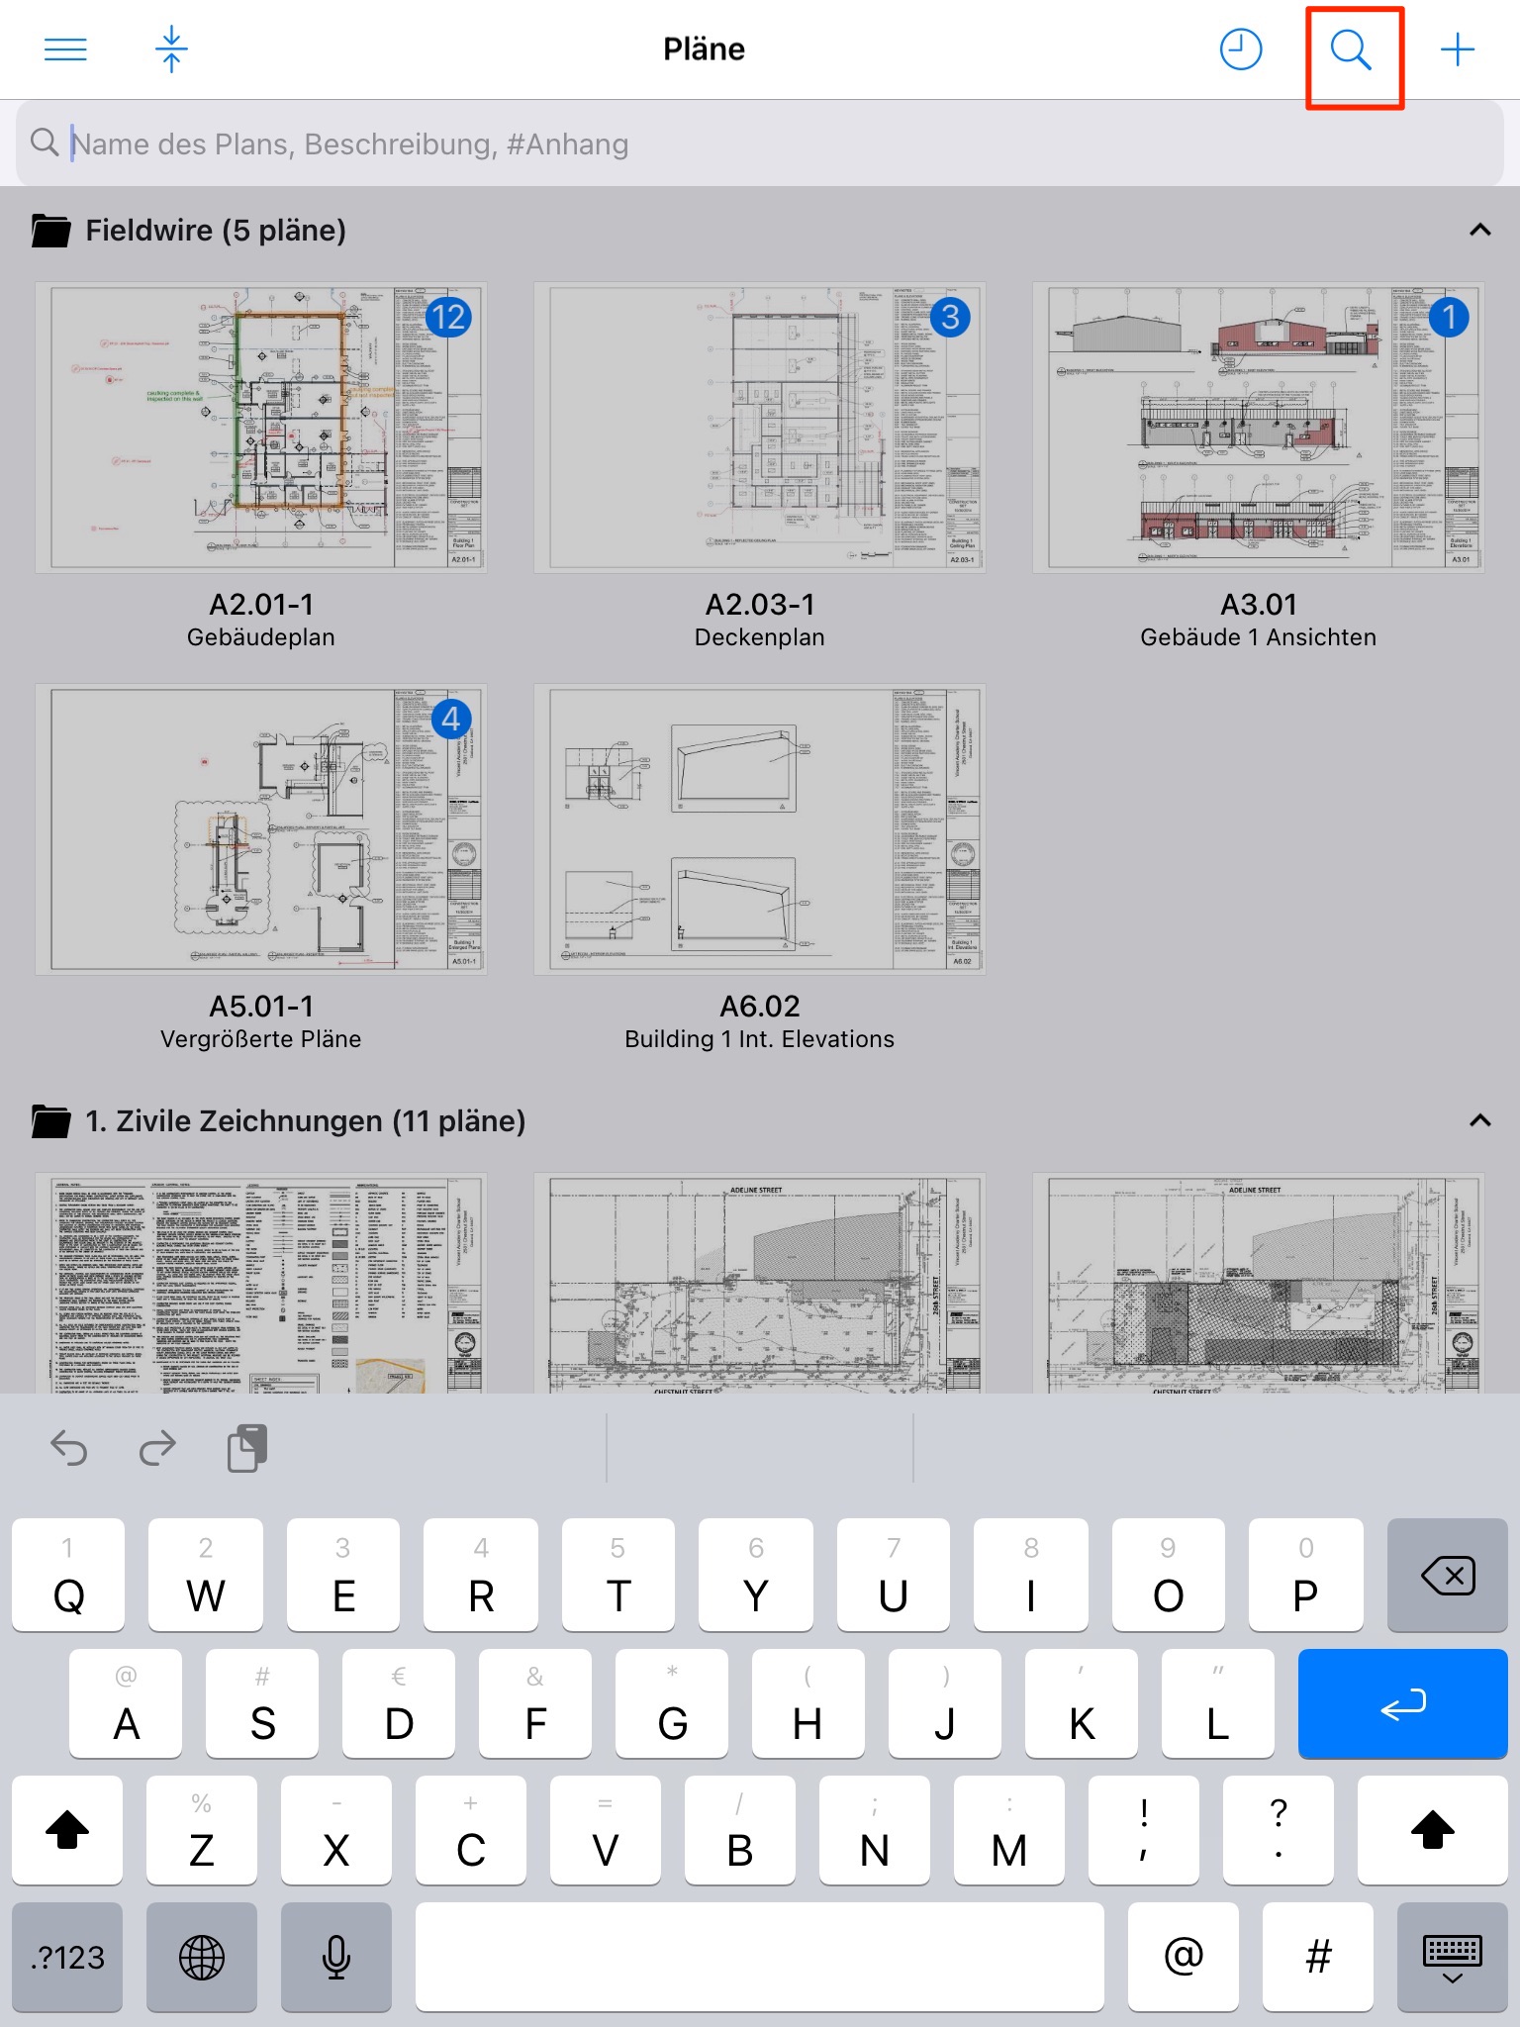Switch to the .?123 numbers keyboard
Viewport: 1520px width, 2027px height.
click(x=67, y=1957)
